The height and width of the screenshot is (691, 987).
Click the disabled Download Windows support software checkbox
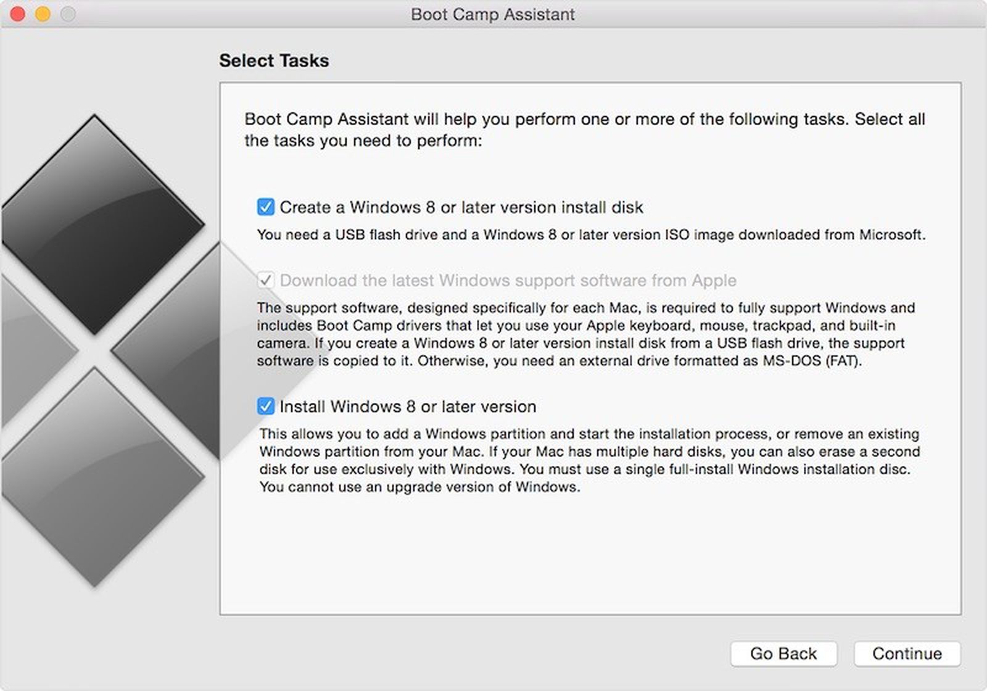(x=265, y=281)
